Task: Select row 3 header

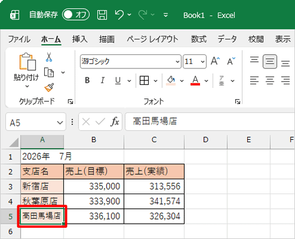Action: tap(11, 186)
